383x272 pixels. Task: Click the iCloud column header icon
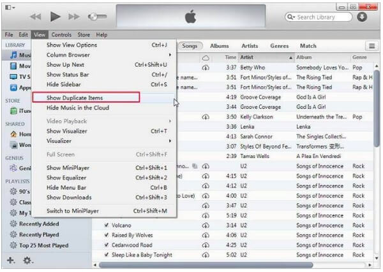(206, 58)
